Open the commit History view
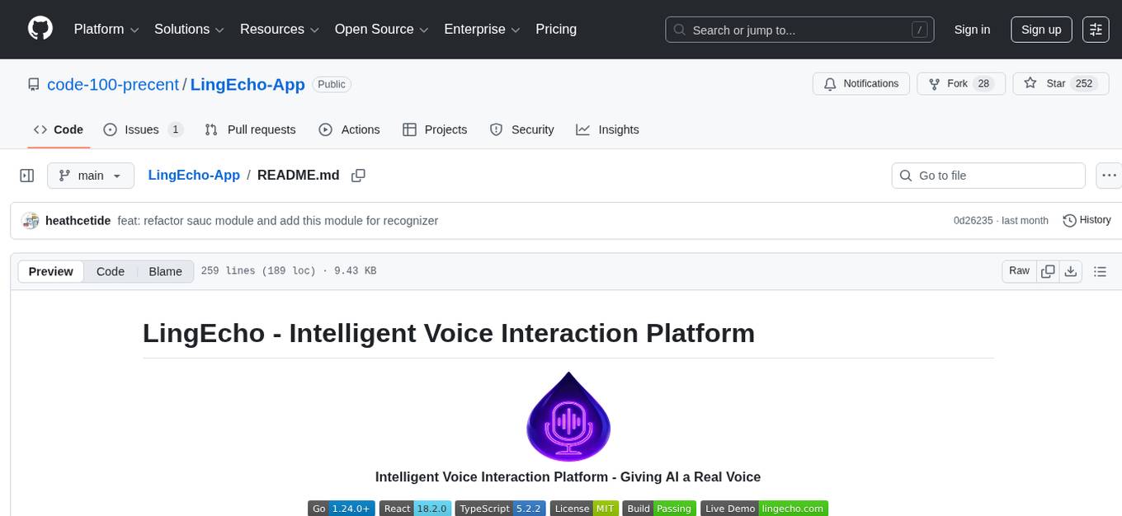This screenshot has width=1122, height=516. (x=1087, y=220)
